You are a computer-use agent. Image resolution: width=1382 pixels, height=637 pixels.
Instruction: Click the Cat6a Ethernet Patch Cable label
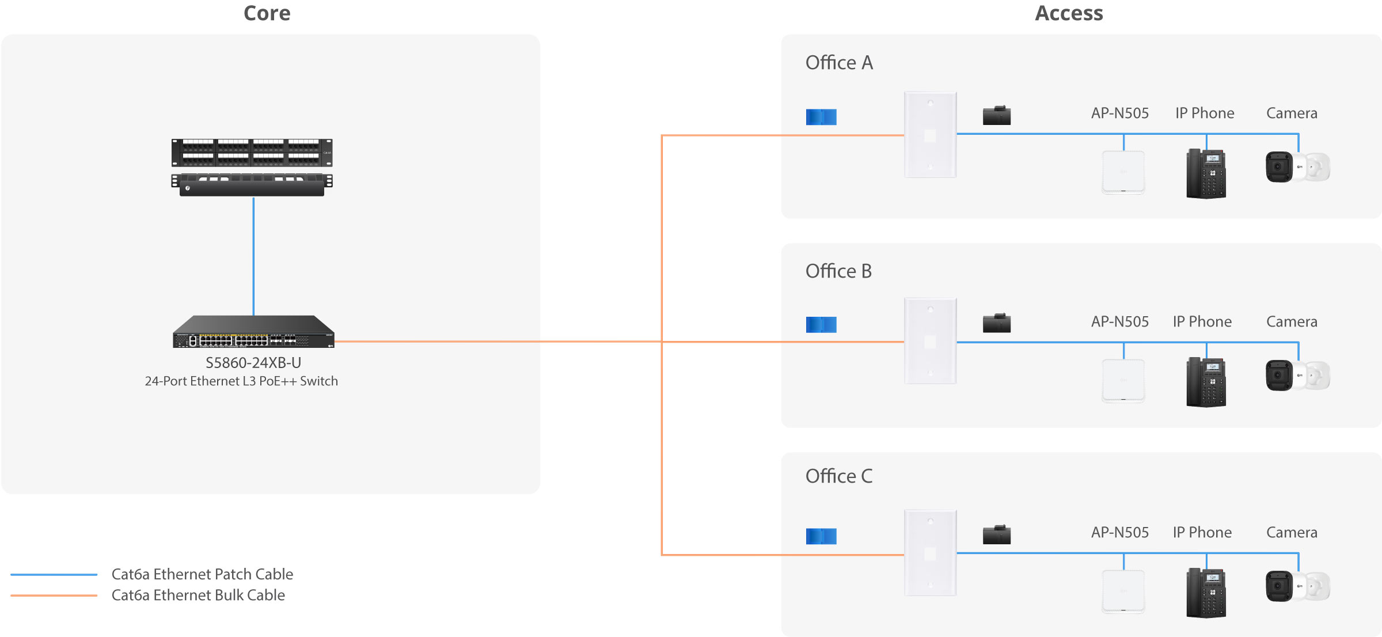(x=202, y=574)
